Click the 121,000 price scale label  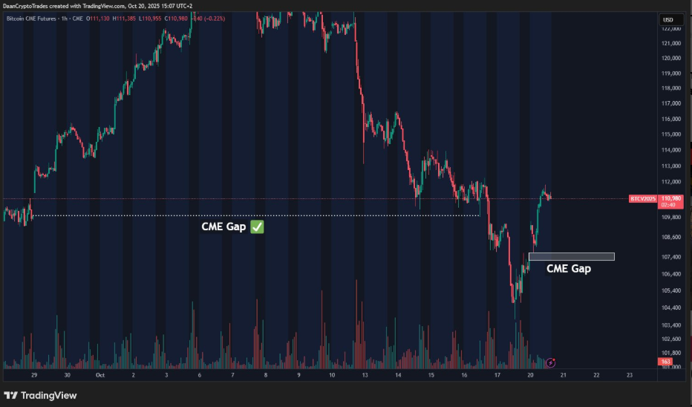pos(670,43)
